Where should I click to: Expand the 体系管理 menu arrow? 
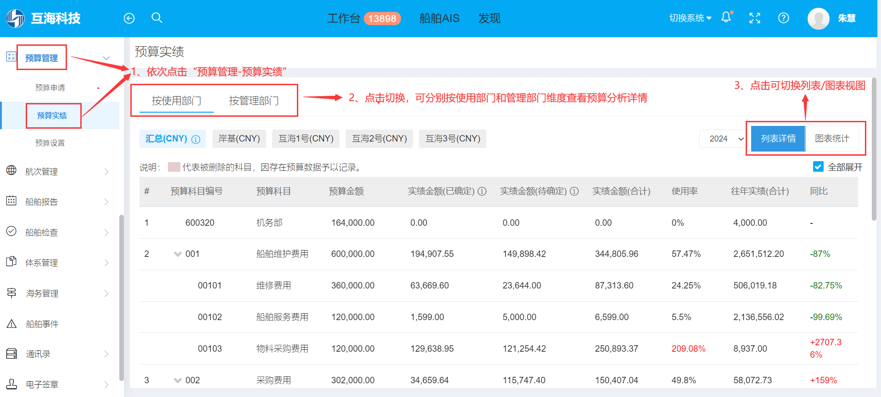pos(106,263)
